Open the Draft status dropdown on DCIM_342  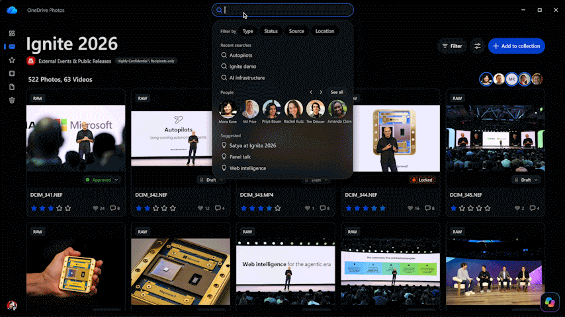(x=211, y=180)
